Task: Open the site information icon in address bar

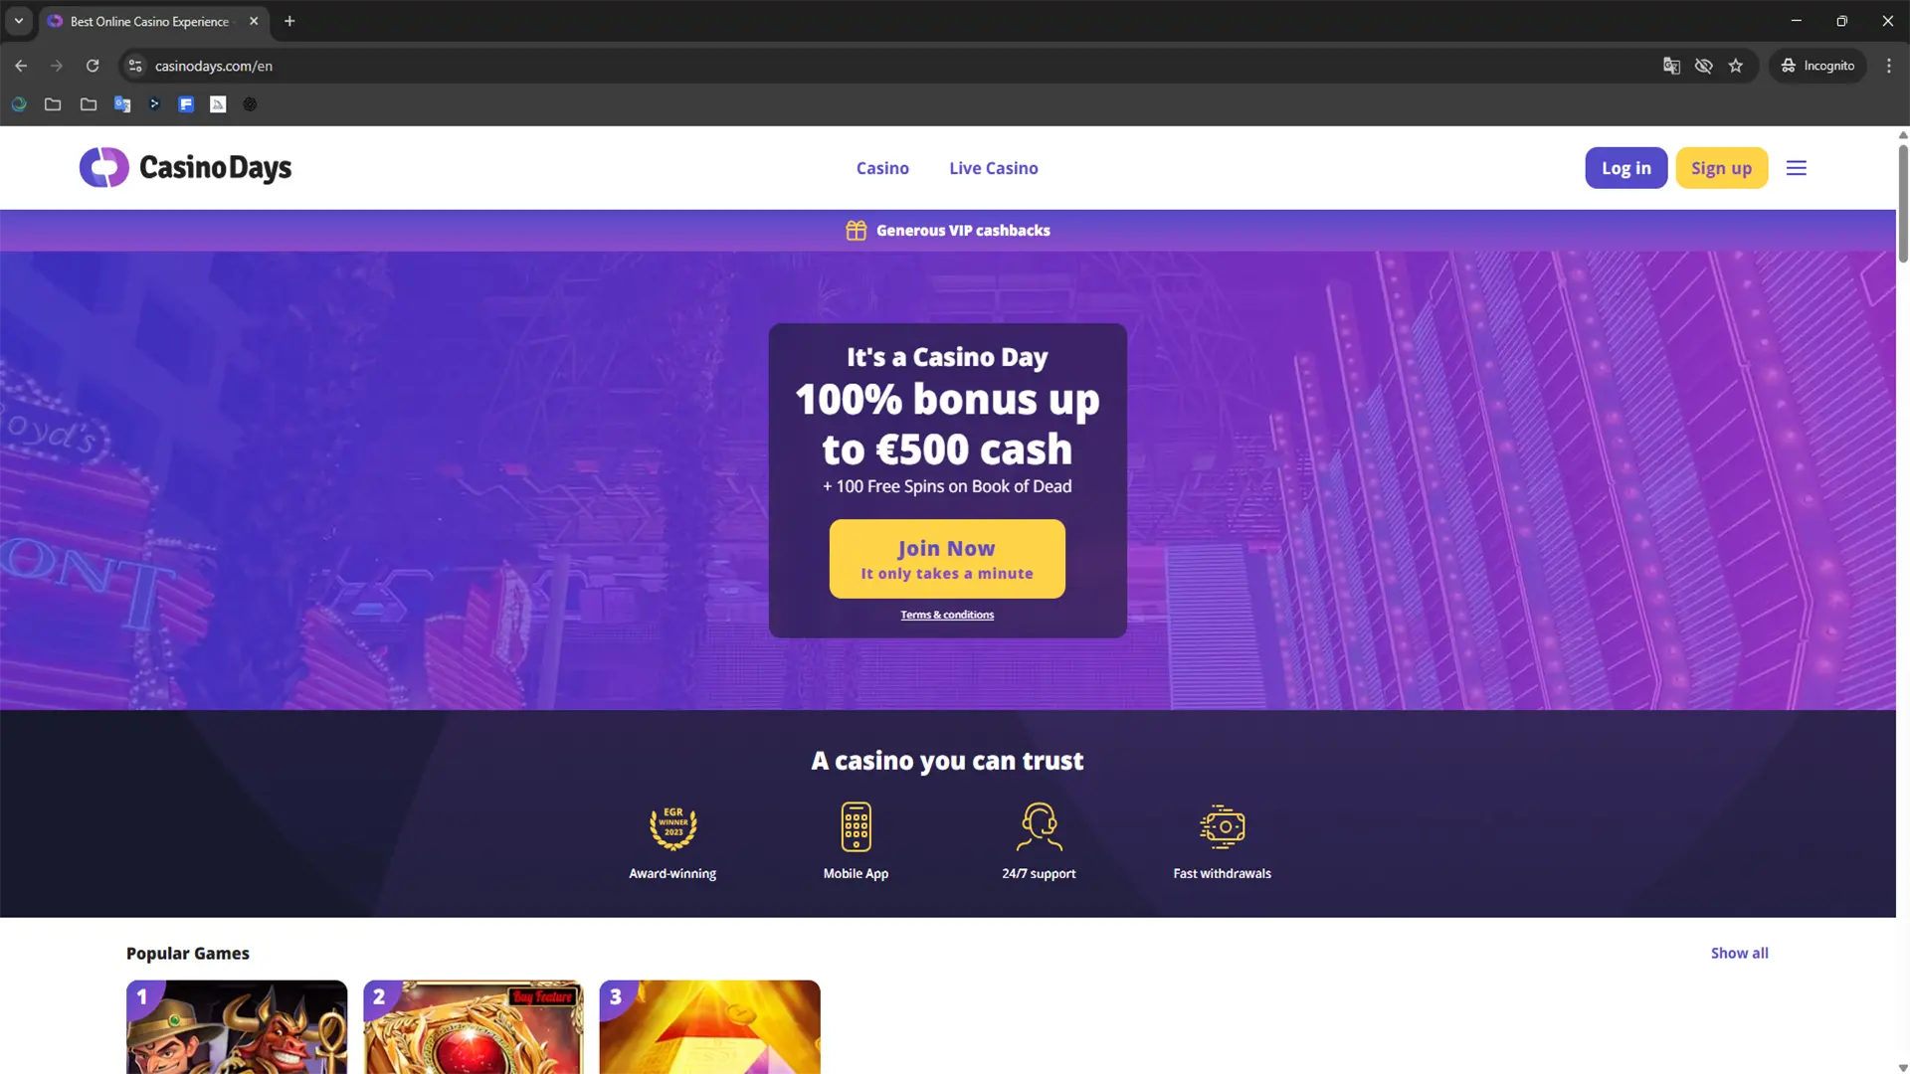Action: point(136,66)
